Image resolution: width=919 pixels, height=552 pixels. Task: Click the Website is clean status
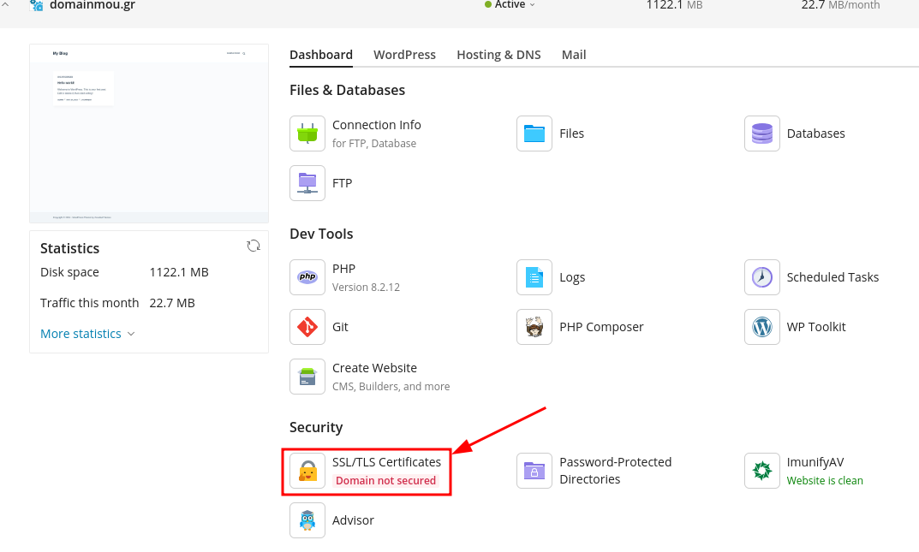point(825,481)
